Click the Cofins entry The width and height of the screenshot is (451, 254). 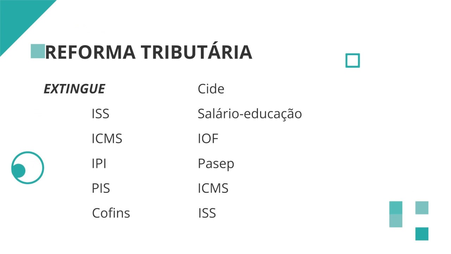(111, 213)
